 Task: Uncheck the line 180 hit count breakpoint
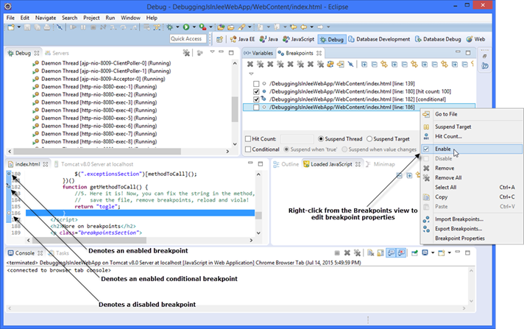click(255, 91)
